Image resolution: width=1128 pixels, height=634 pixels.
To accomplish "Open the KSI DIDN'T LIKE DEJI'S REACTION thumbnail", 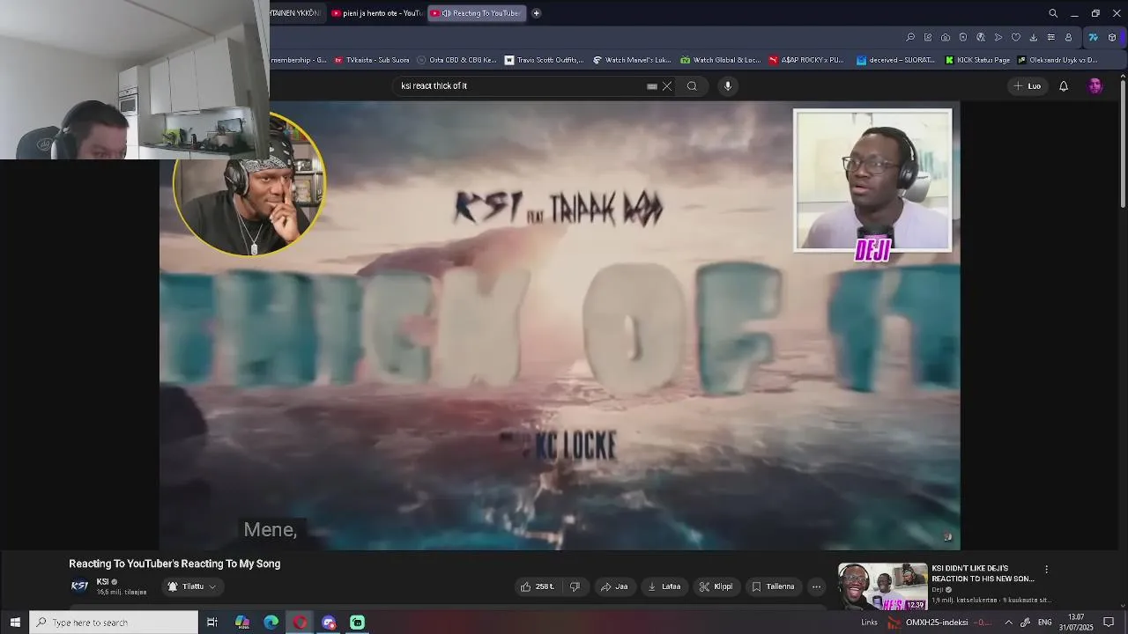I will coord(883,586).
